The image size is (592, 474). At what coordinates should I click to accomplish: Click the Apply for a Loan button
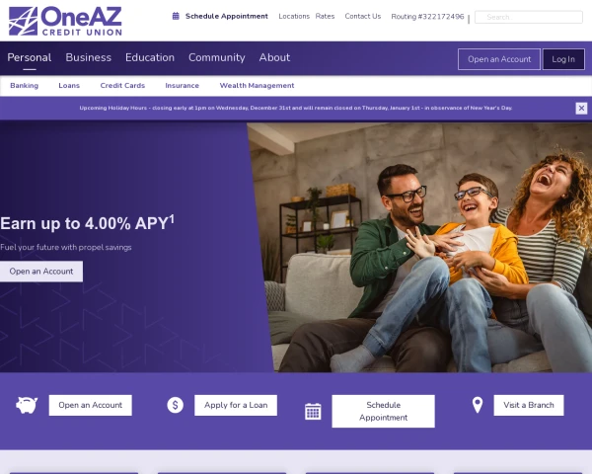tap(236, 405)
